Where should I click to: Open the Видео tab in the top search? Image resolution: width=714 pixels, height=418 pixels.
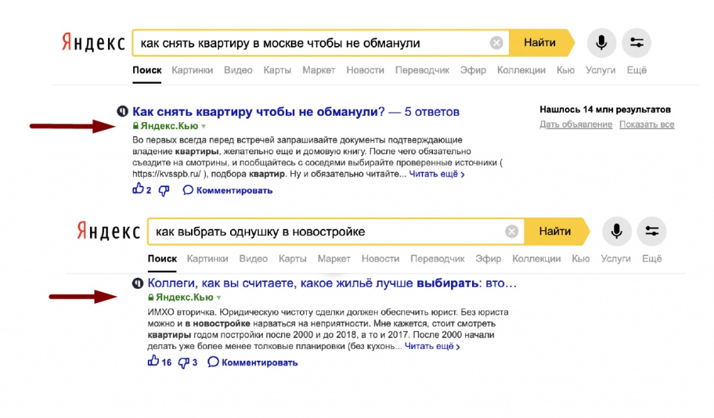[x=238, y=70]
